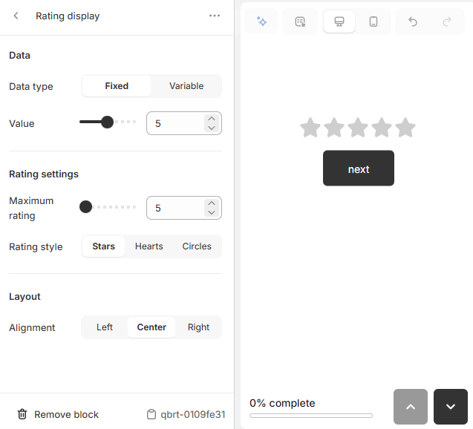This screenshot has width=473, height=429.
Task: Switch to mobile preview mode
Action: (373, 22)
